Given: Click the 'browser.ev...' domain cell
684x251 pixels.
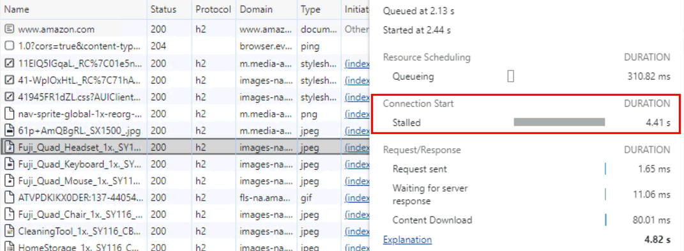Looking at the screenshot, I should click(266, 46).
